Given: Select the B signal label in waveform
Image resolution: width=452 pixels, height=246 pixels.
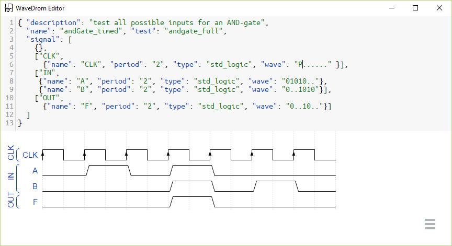Looking at the screenshot, I should pyautogui.click(x=35, y=186).
